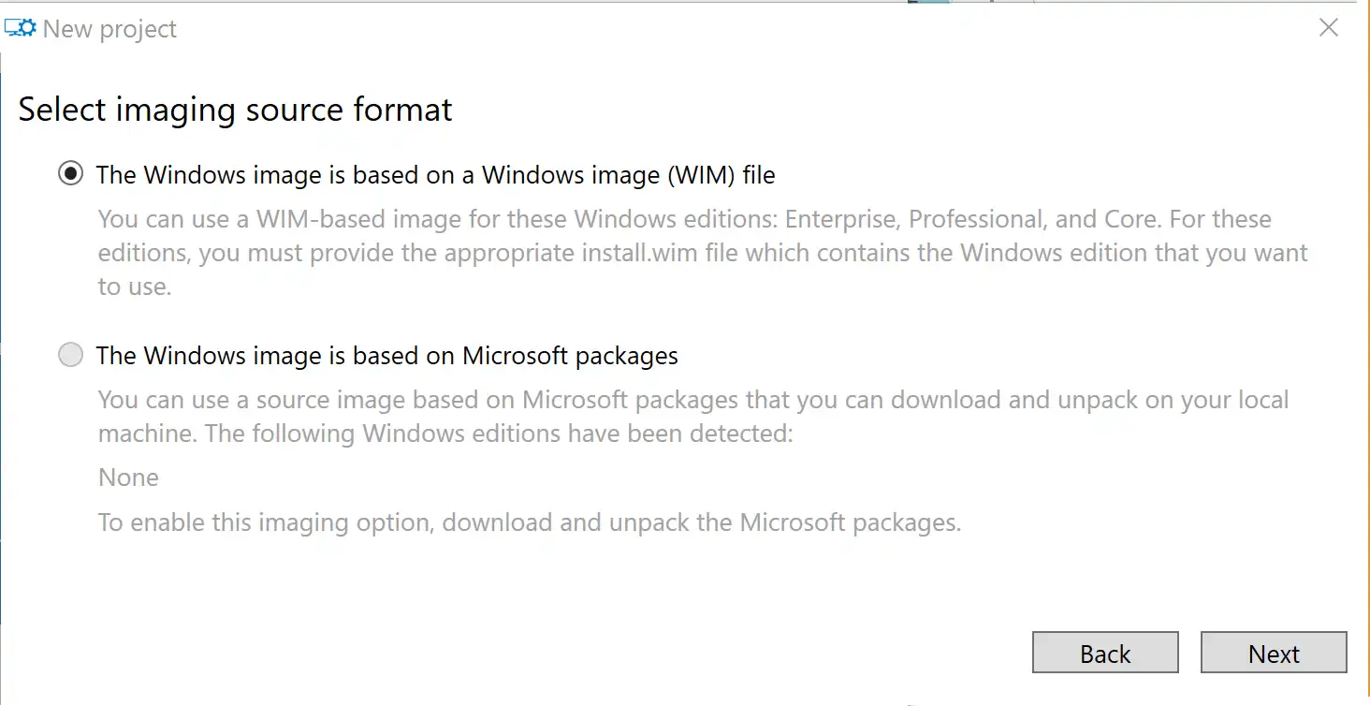The height and width of the screenshot is (706, 1370).
Task: Select the WIM file radio button
Action: 70,174
